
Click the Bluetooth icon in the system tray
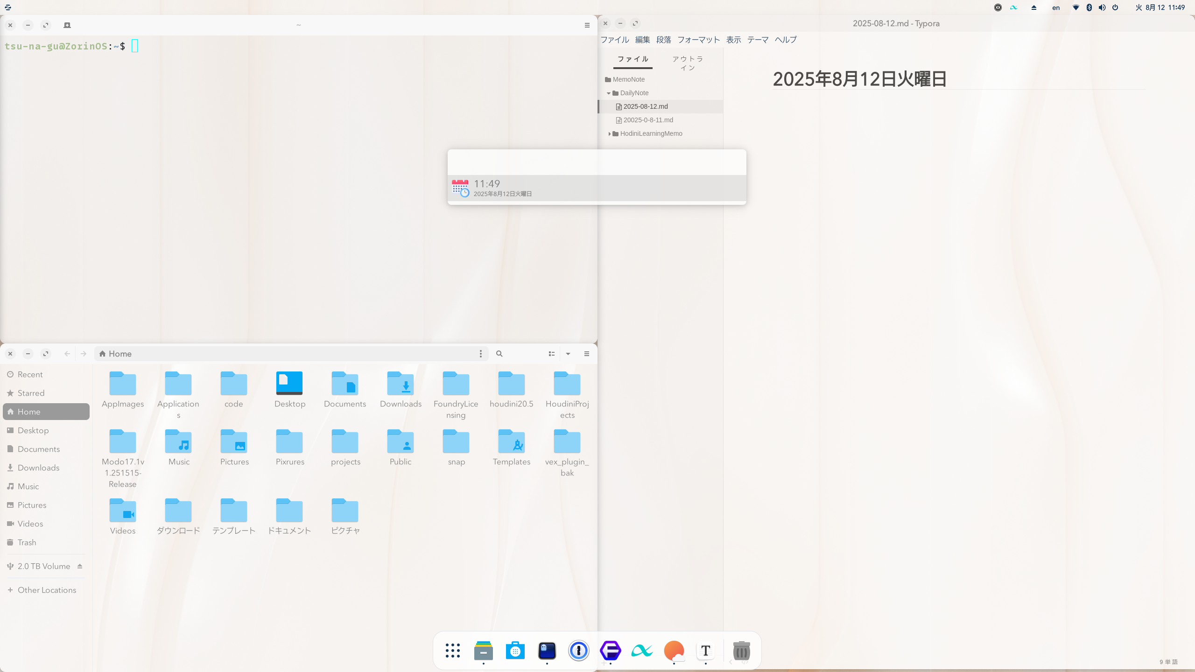point(1089,7)
